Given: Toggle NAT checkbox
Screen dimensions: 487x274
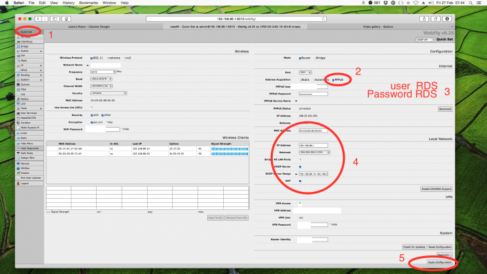Looking at the screenshot, I should click(x=300, y=181).
